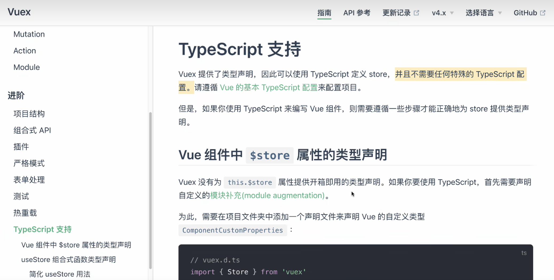554x280 pixels.
Task: Jump to Vue 组件中 $store 属性的类型声明 in sidebar
Action: click(x=76, y=245)
